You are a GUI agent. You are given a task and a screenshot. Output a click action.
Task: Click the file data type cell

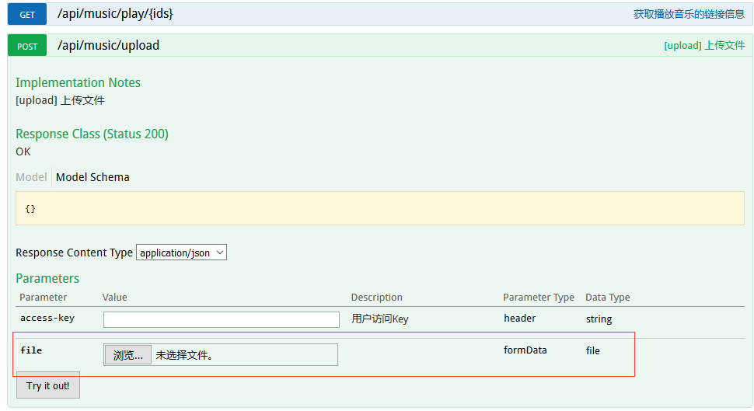point(592,351)
